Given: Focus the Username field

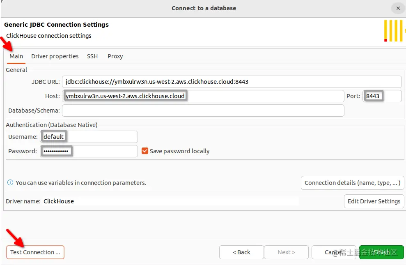Looking at the screenshot, I should 89,137.
